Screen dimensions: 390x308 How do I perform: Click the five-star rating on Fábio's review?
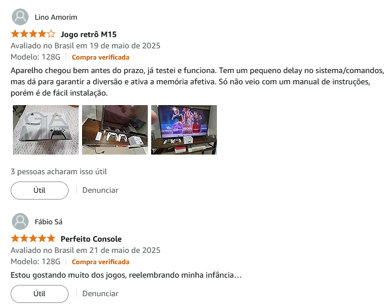33,238
